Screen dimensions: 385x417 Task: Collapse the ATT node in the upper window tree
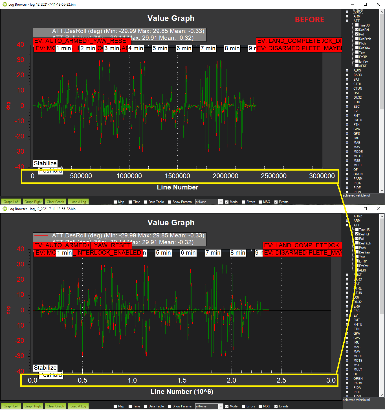pos(347,21)
